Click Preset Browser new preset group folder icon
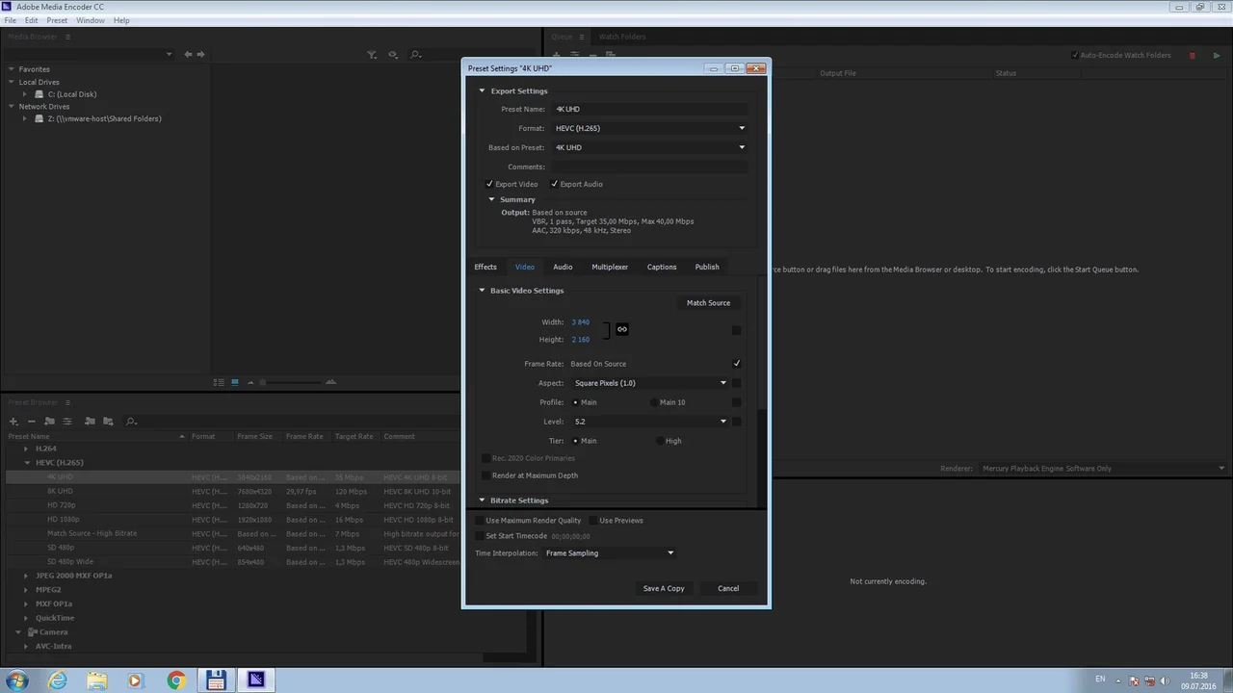Image resolution: width=1233 pixels, height=693 pixels. pyautogui.click(x=49, y=422)
